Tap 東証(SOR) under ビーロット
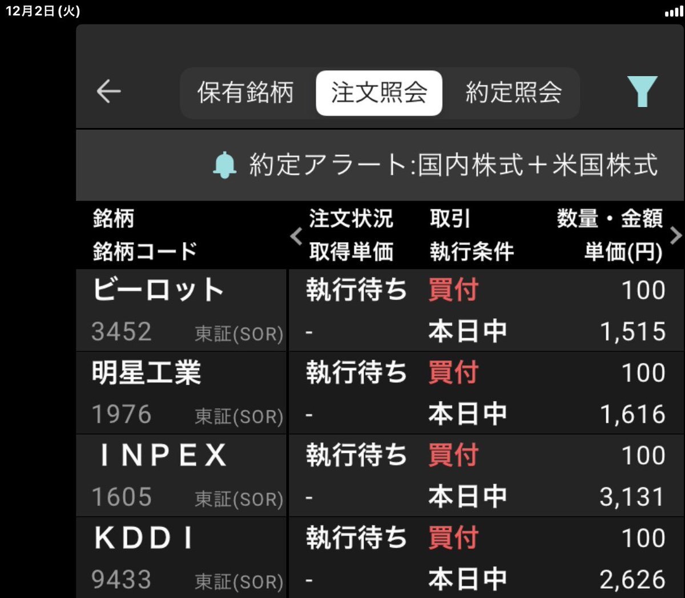The height and width of the screenshot is (598, 685). 239,334
